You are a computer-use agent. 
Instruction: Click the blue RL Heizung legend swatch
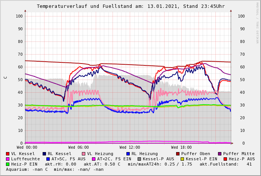[x=128, y=154]
